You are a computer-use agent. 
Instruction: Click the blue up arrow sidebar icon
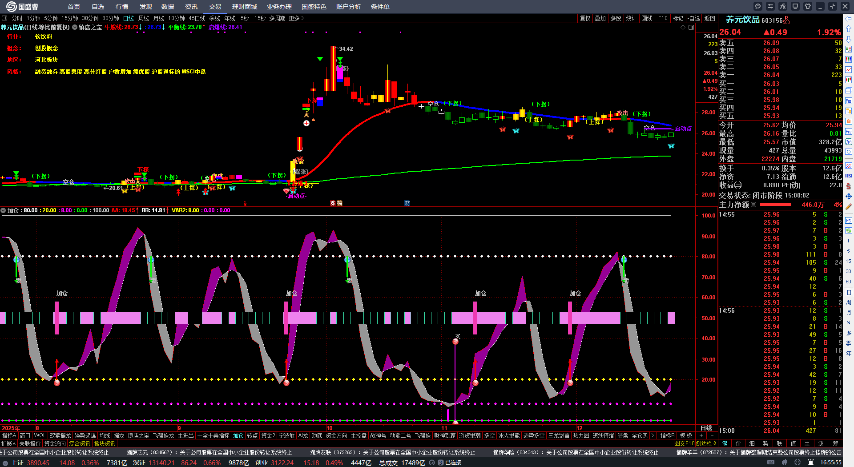(x=849, y=28)
